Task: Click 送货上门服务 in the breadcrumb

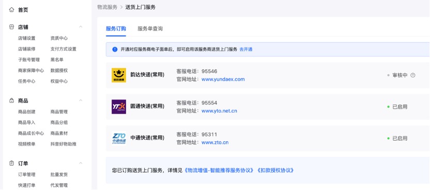Action: pos(141,7)
